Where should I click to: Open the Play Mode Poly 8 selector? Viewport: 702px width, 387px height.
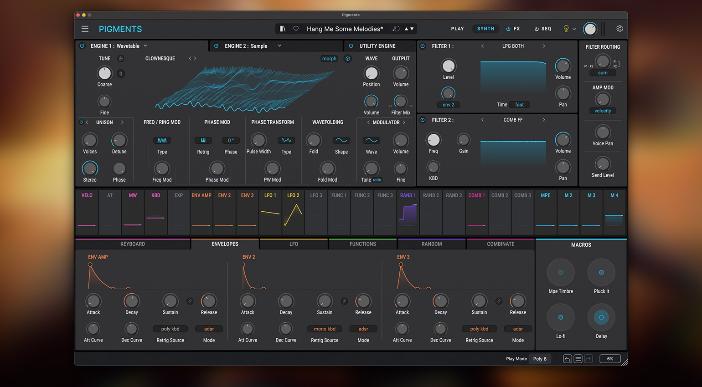pos(540,359)
